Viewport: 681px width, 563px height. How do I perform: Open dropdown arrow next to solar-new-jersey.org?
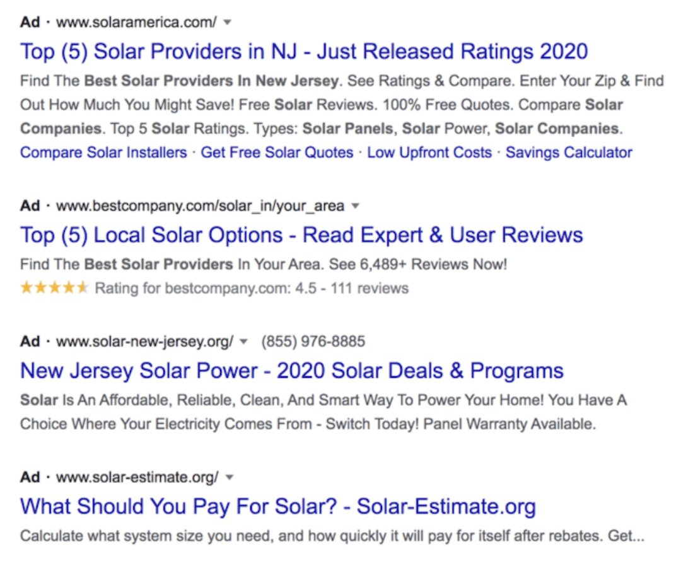[x=244, y=342]
